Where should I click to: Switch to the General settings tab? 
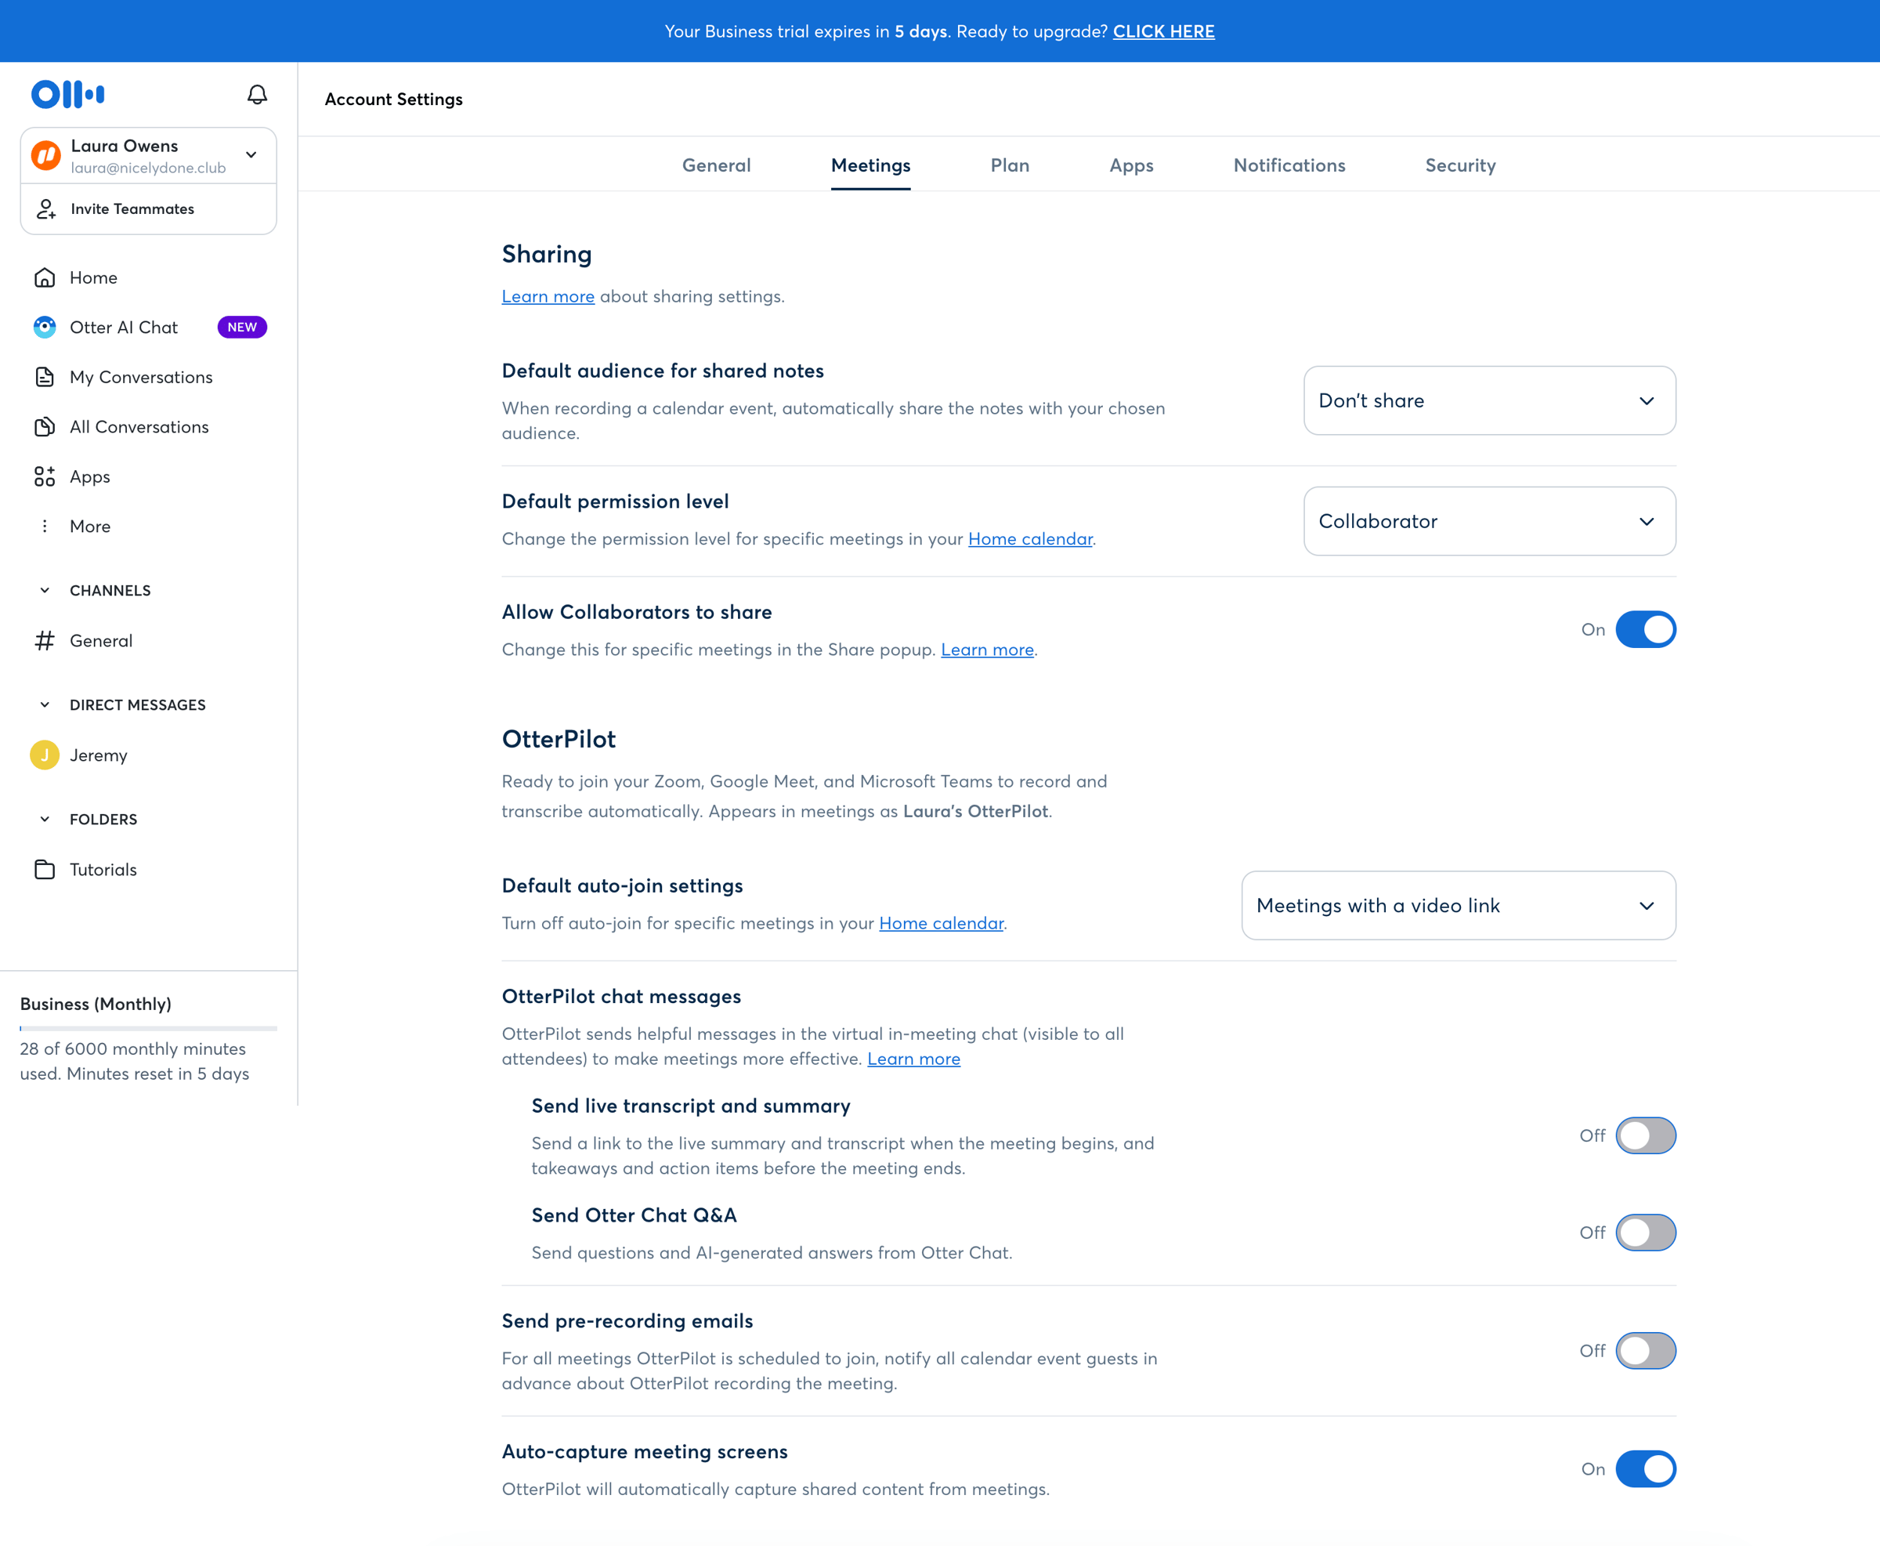[x=717, y=165]
